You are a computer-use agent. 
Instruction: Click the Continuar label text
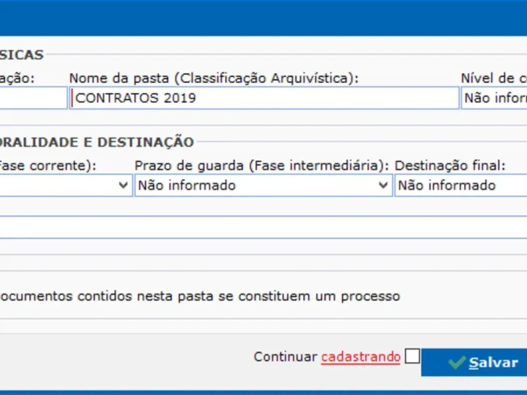285,357
